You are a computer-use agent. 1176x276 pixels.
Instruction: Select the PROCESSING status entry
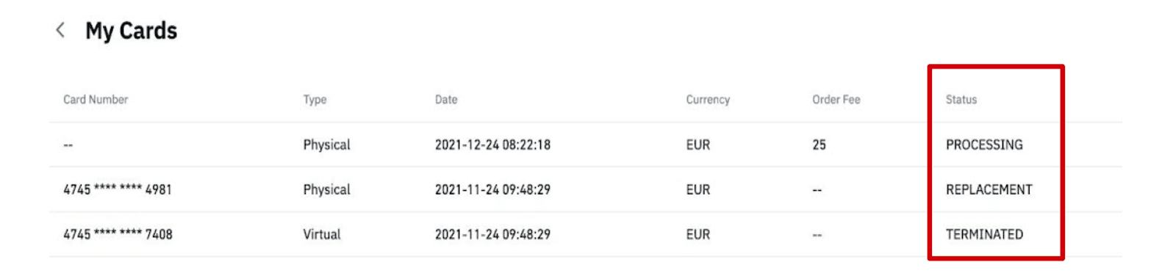(x=984, y=145)
